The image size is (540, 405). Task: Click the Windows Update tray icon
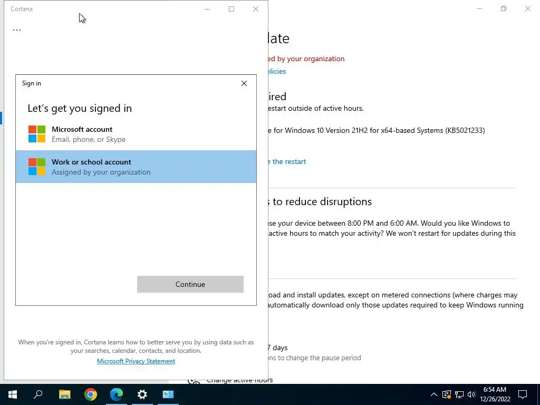tap(446, 394)
